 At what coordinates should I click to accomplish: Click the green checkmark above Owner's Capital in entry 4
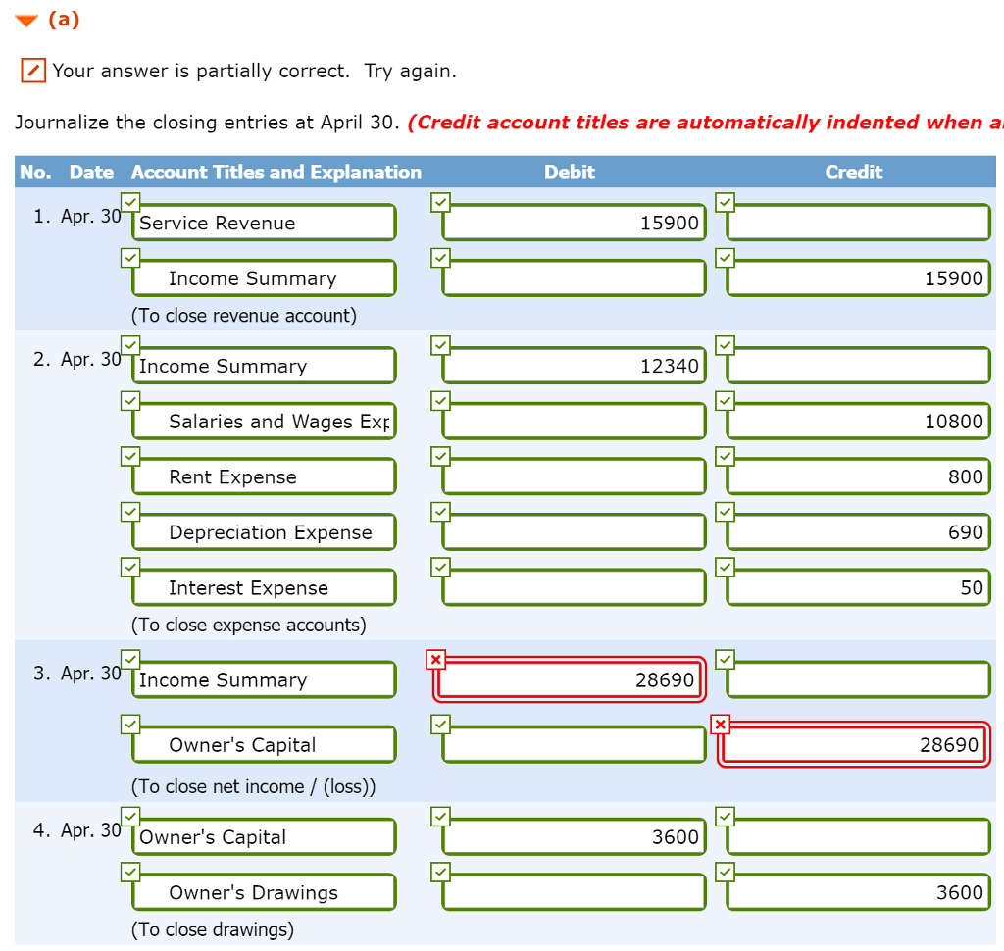(129, 816)
